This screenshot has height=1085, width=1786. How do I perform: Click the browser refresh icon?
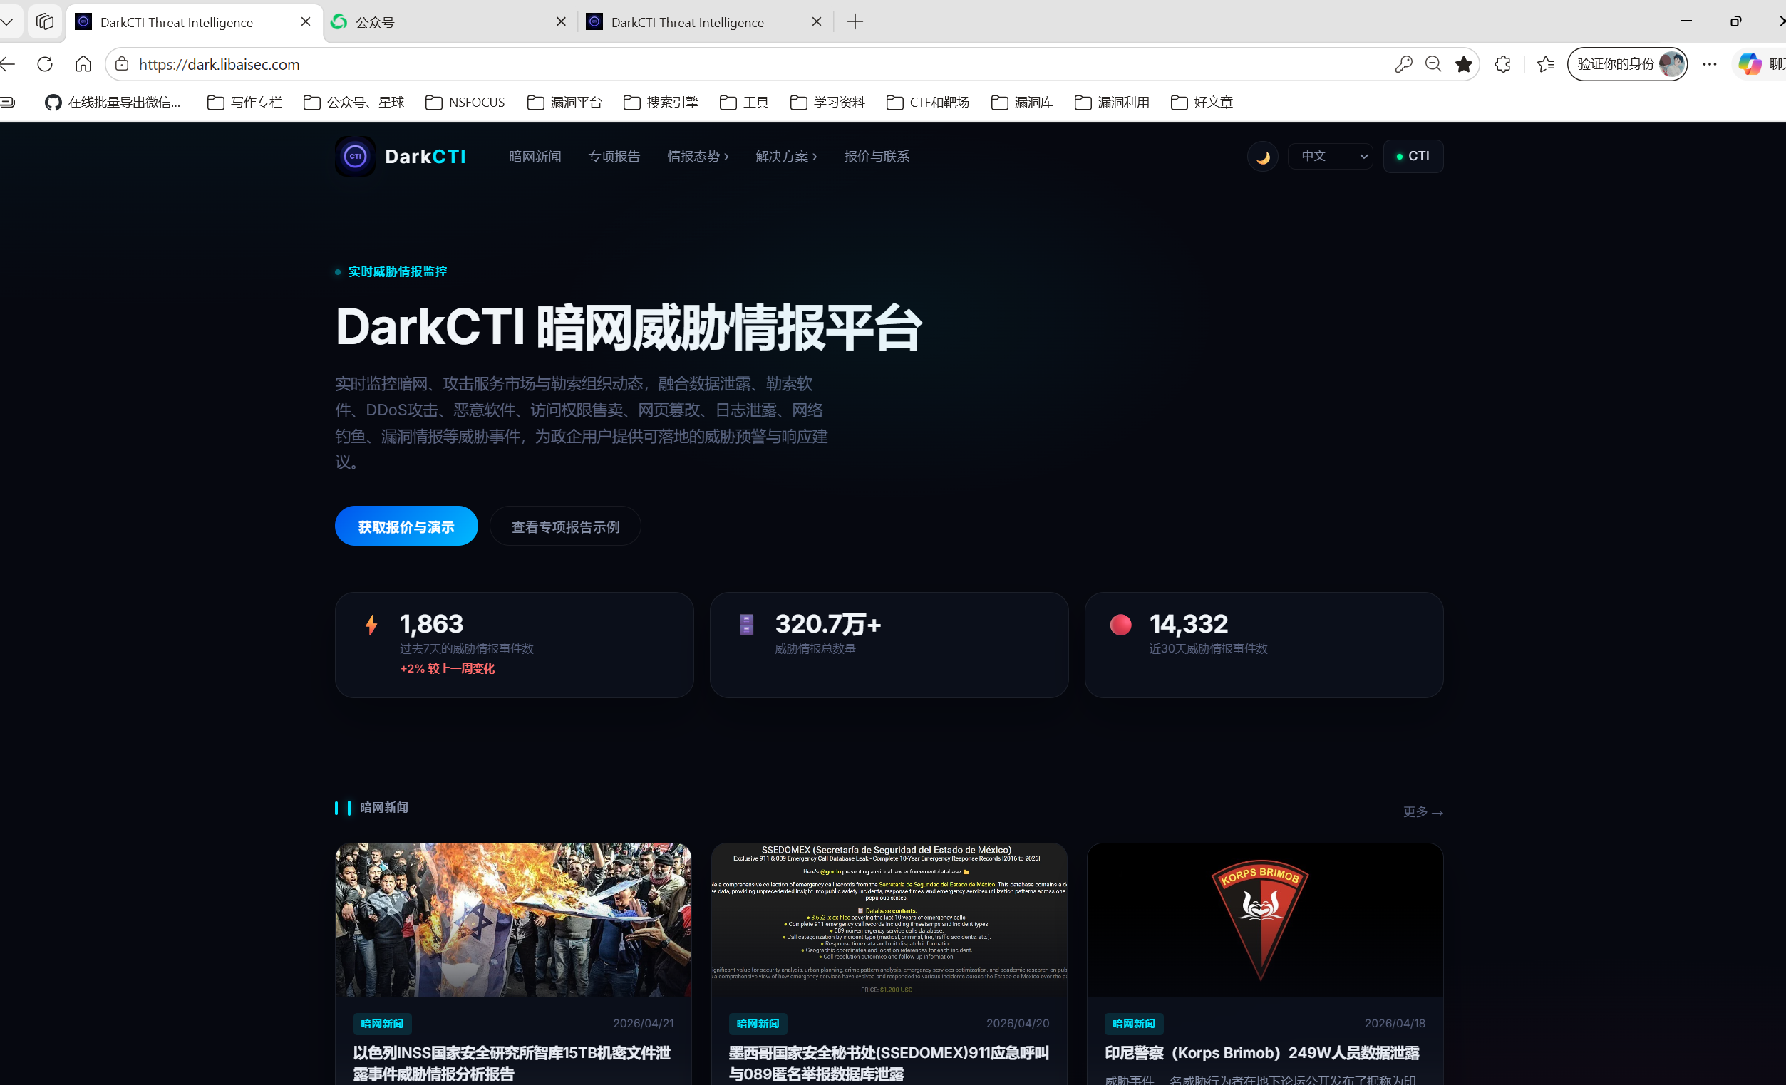[45, 64]
